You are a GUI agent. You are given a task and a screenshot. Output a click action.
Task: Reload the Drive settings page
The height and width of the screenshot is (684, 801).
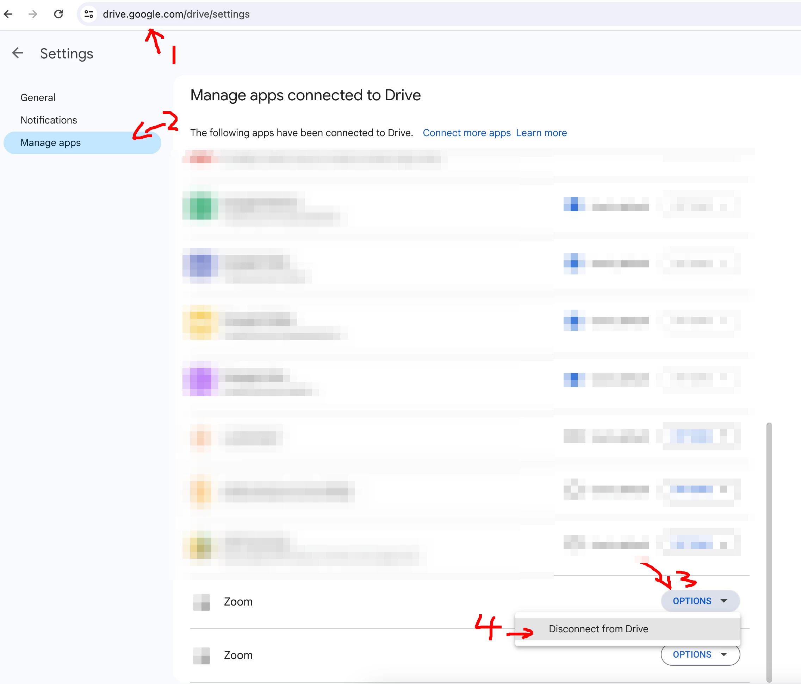tap(58, 14)
